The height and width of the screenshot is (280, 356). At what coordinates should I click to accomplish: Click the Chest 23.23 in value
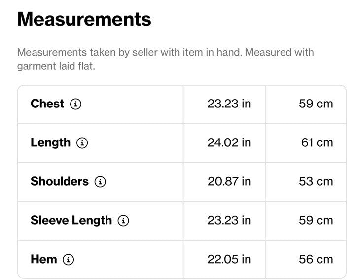(229, 104)
